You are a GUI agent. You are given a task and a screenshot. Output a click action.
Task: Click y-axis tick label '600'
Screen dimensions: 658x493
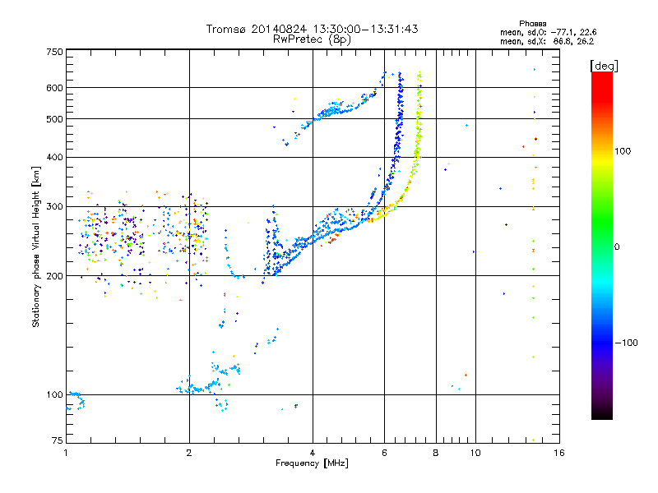(54, 88)
